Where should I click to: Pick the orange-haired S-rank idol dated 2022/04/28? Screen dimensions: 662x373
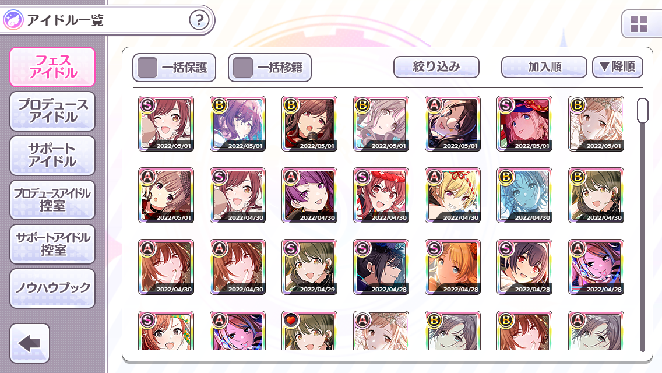pyautogui.click(x=453, y=267)
